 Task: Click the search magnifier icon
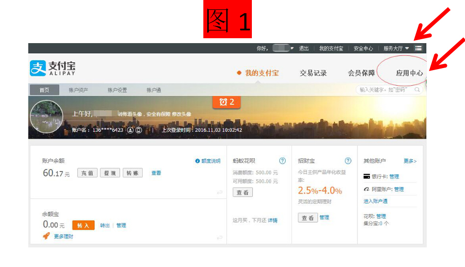tap(417, 90)
